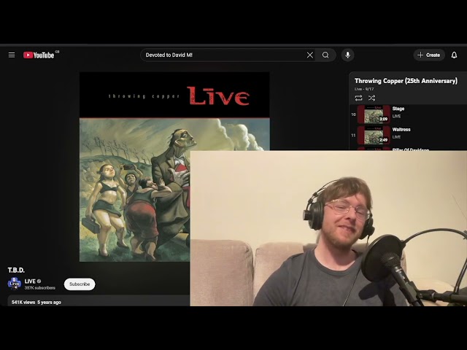Select the 'Stage' song title
467x350 pixels.
tap(398, 109)
